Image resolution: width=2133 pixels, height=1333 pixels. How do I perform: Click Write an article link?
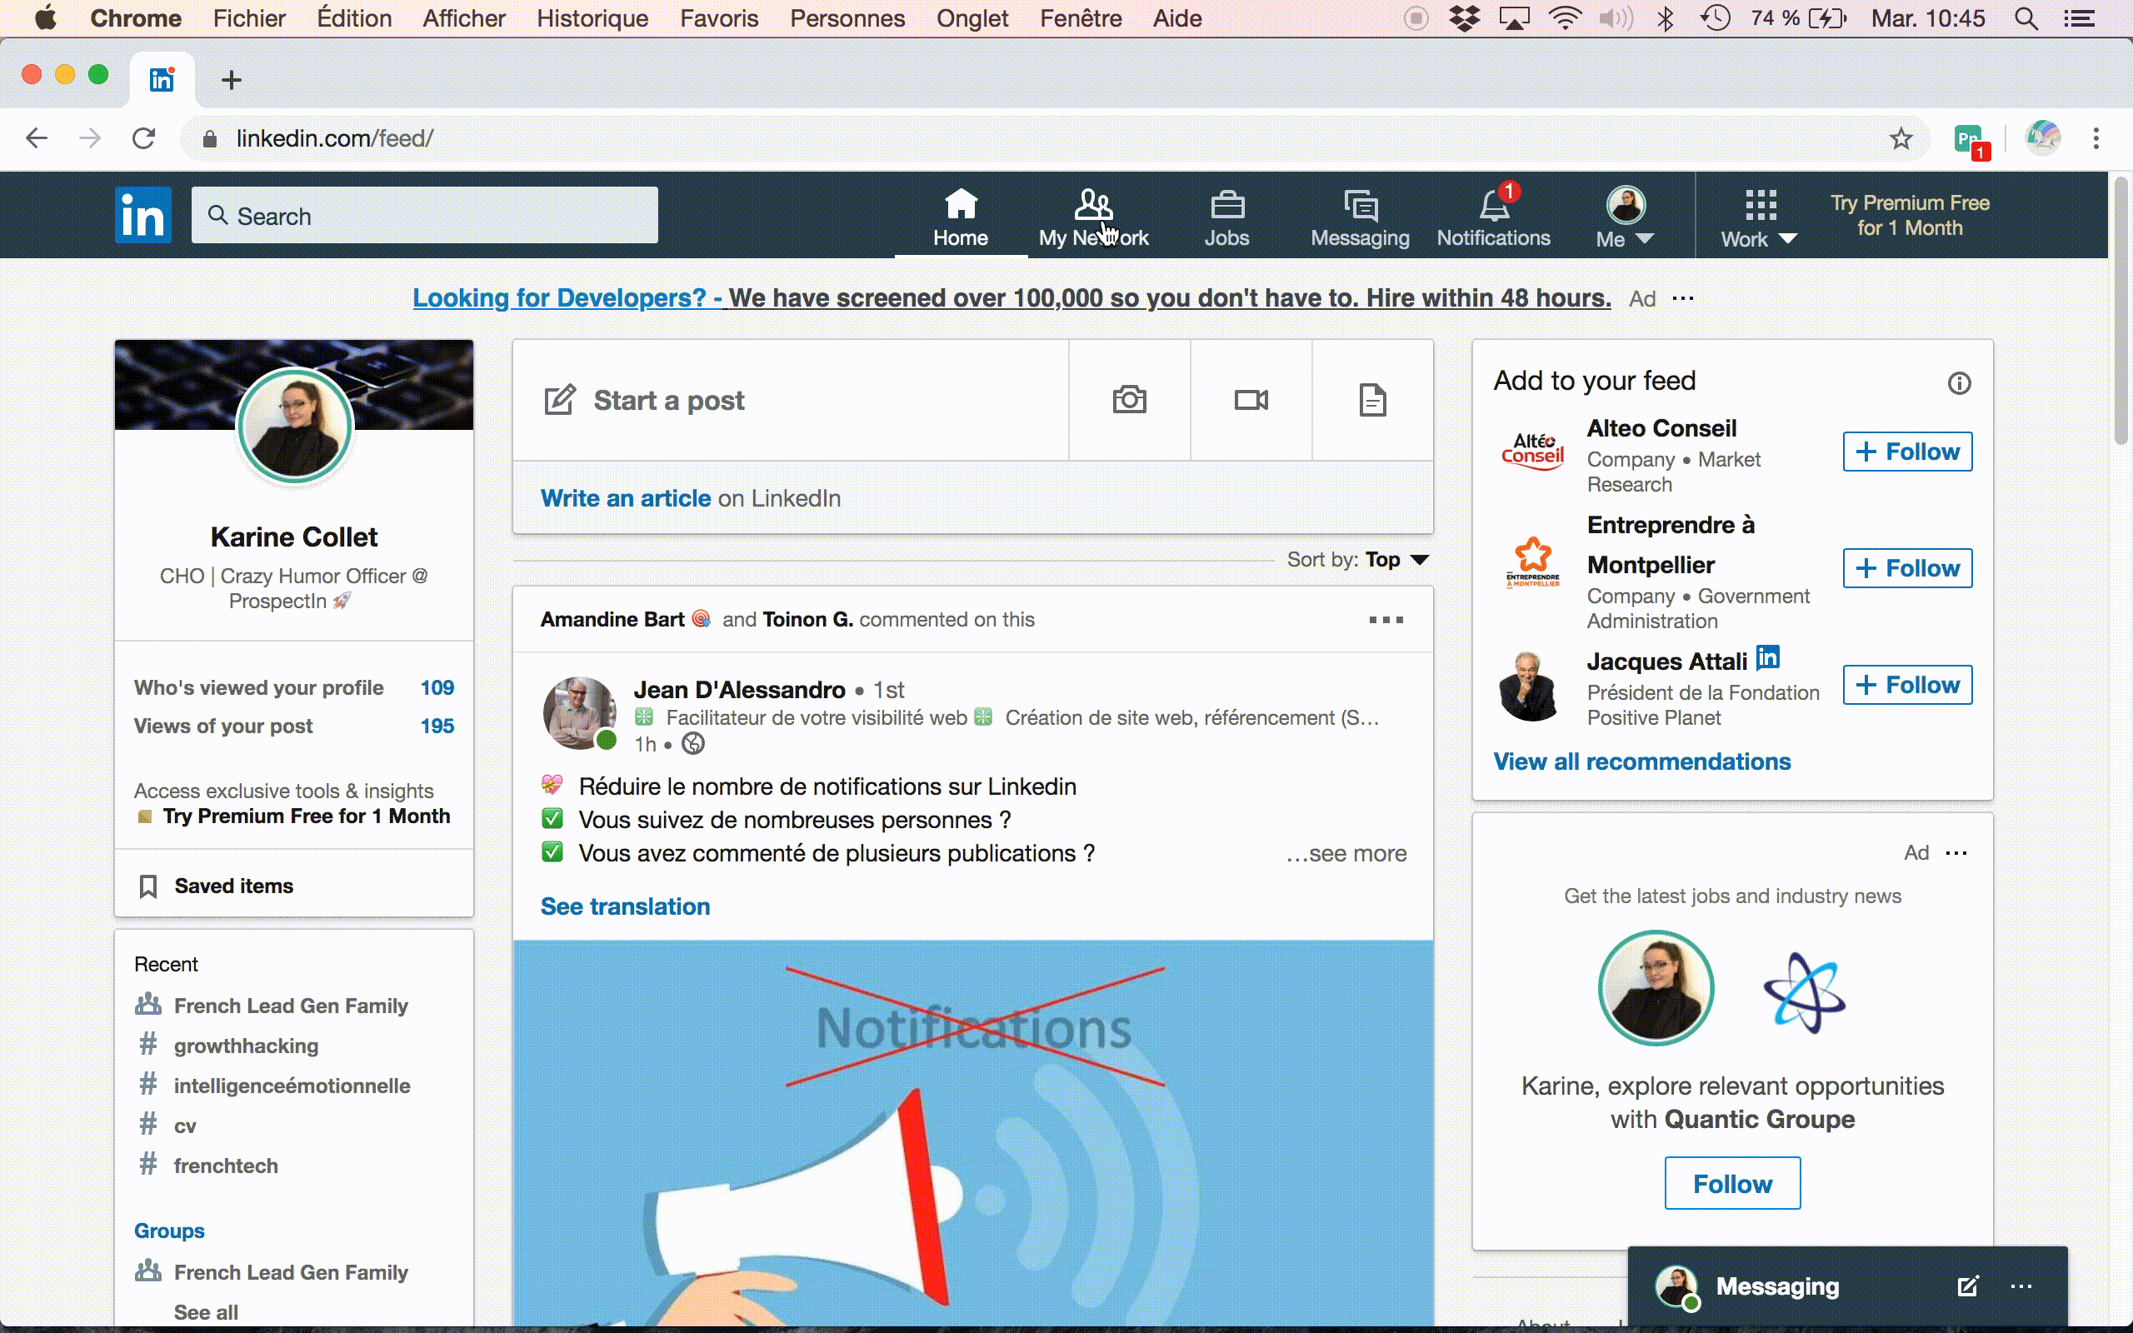click(625, 498)
